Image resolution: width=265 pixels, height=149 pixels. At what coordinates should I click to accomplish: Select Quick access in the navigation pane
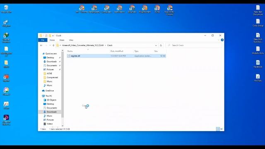51,53
